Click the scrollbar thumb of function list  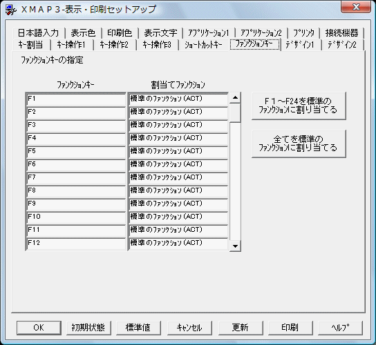(x=235, y=112)
